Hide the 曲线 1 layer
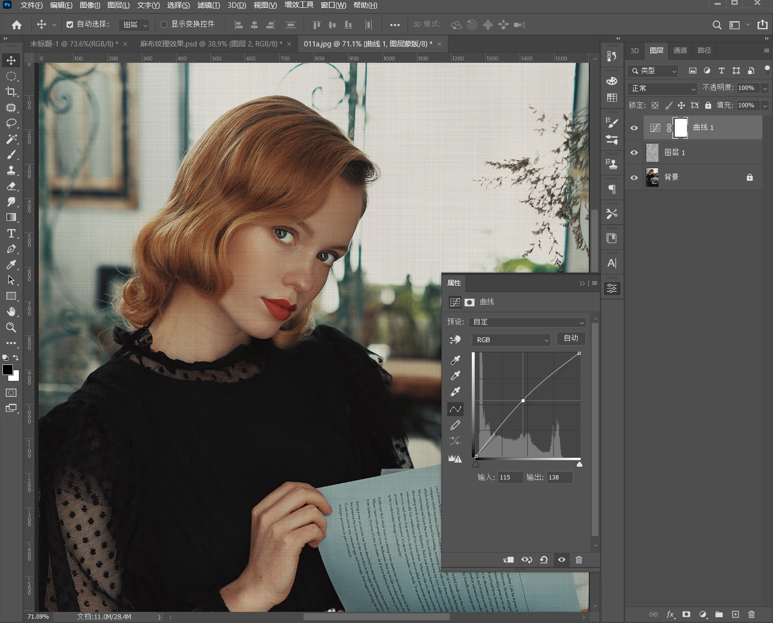Viewport: 773px width, 623px height. [634, 128]
